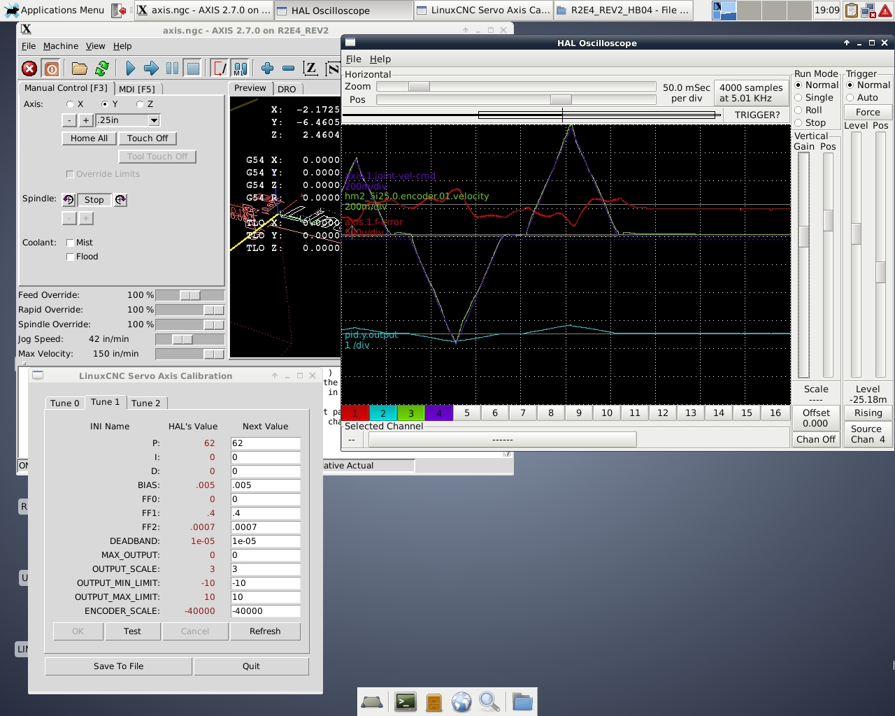Select oscilloscope channel 5
Image resolution: width=895 pixels, height=716 pixels.
pos(467,413)
